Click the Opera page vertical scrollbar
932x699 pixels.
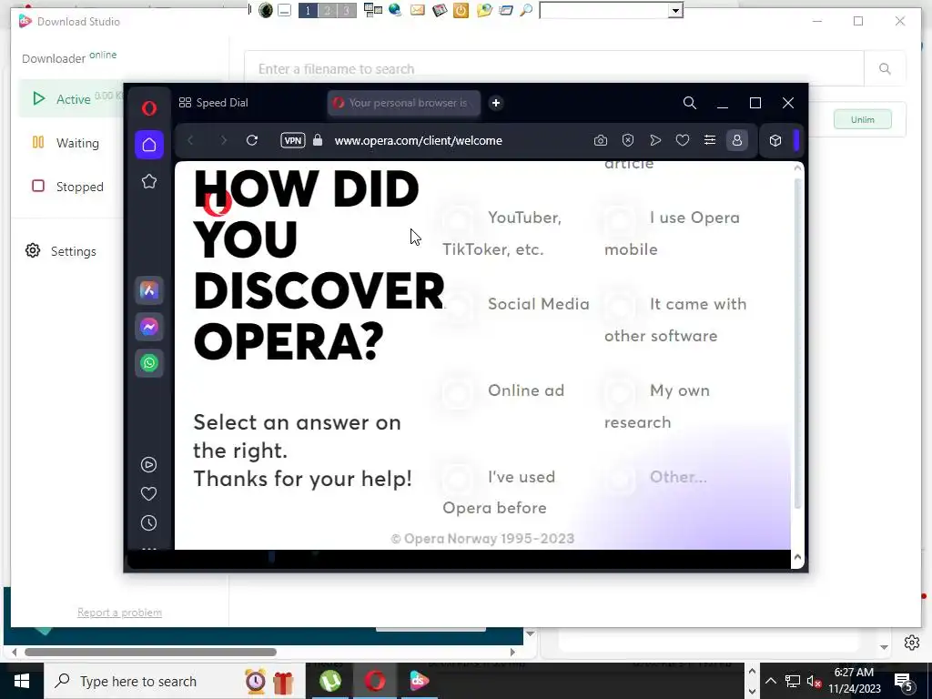click(797, 343)
